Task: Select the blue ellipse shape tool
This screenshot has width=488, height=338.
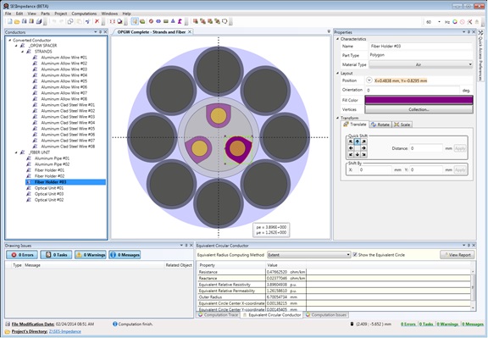Action: pos(158,21)
